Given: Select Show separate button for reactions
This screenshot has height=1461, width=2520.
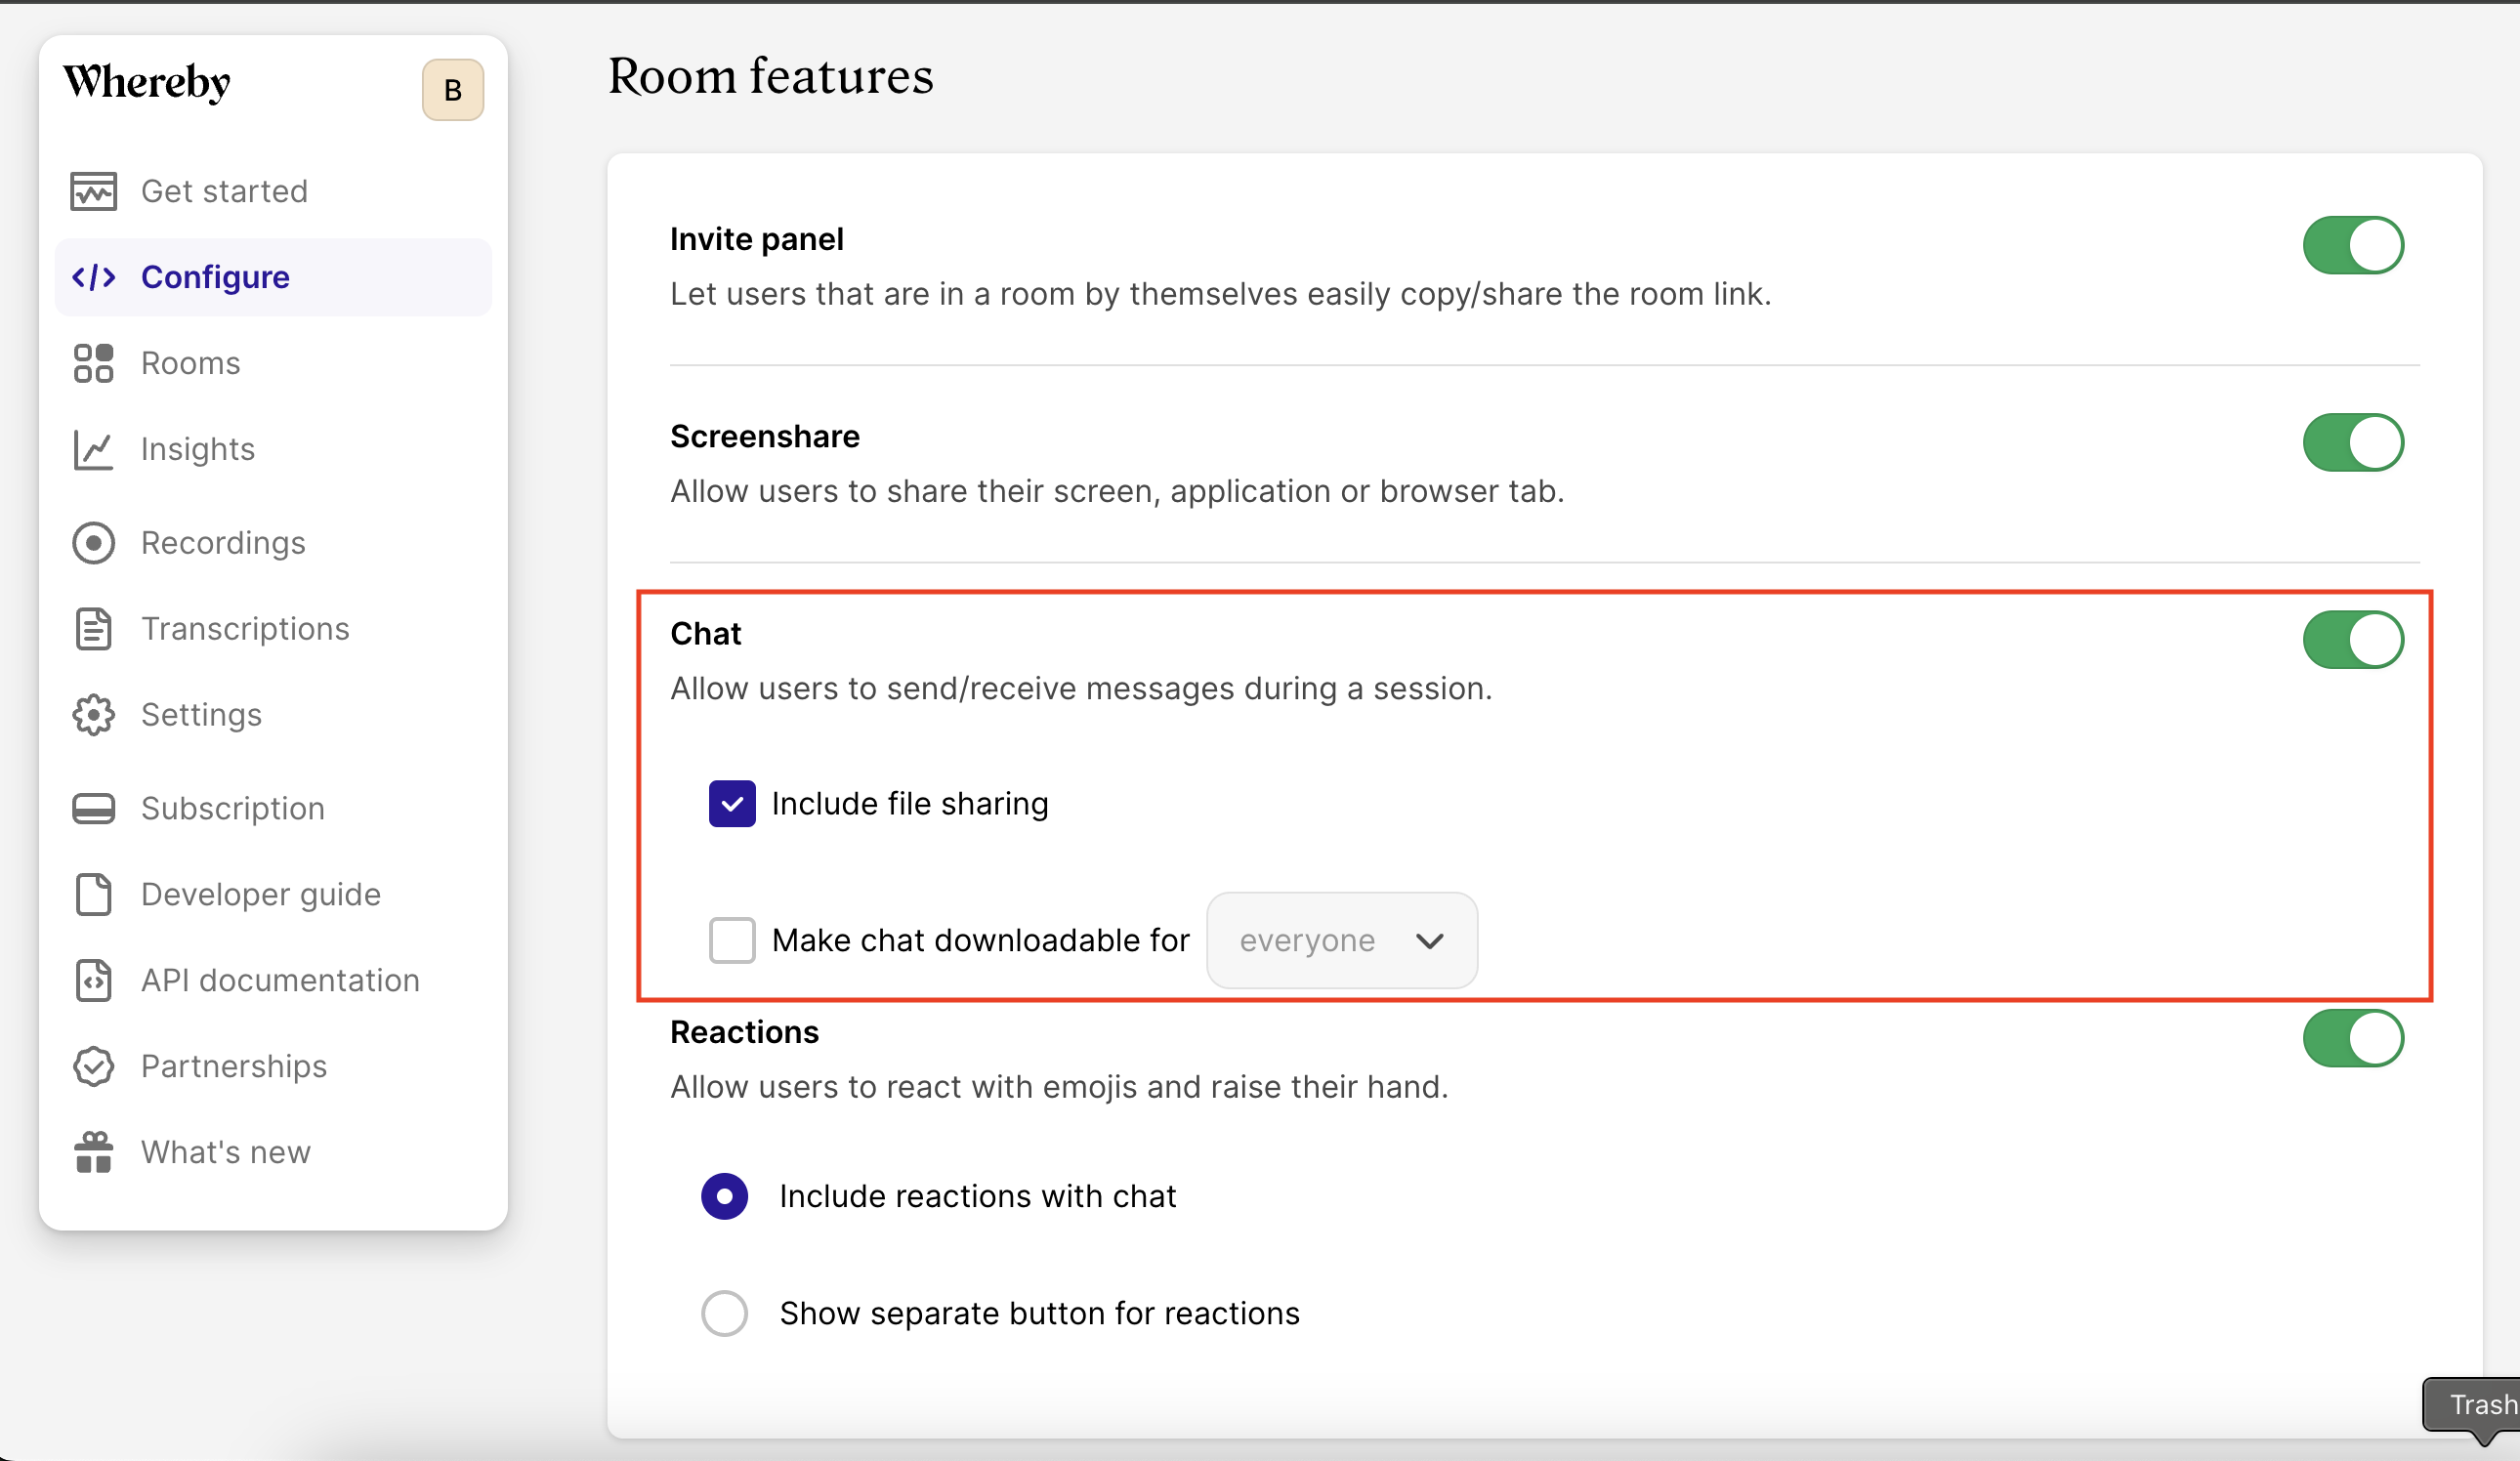Looking at the screenshot, I should pyautogui.click(x=725, y=1313).
